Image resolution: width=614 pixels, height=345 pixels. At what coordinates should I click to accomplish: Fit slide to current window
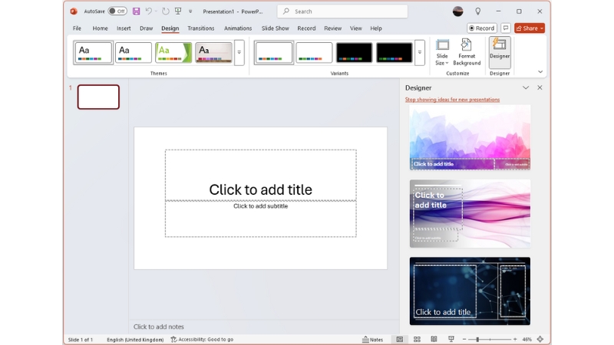[540, 339]
